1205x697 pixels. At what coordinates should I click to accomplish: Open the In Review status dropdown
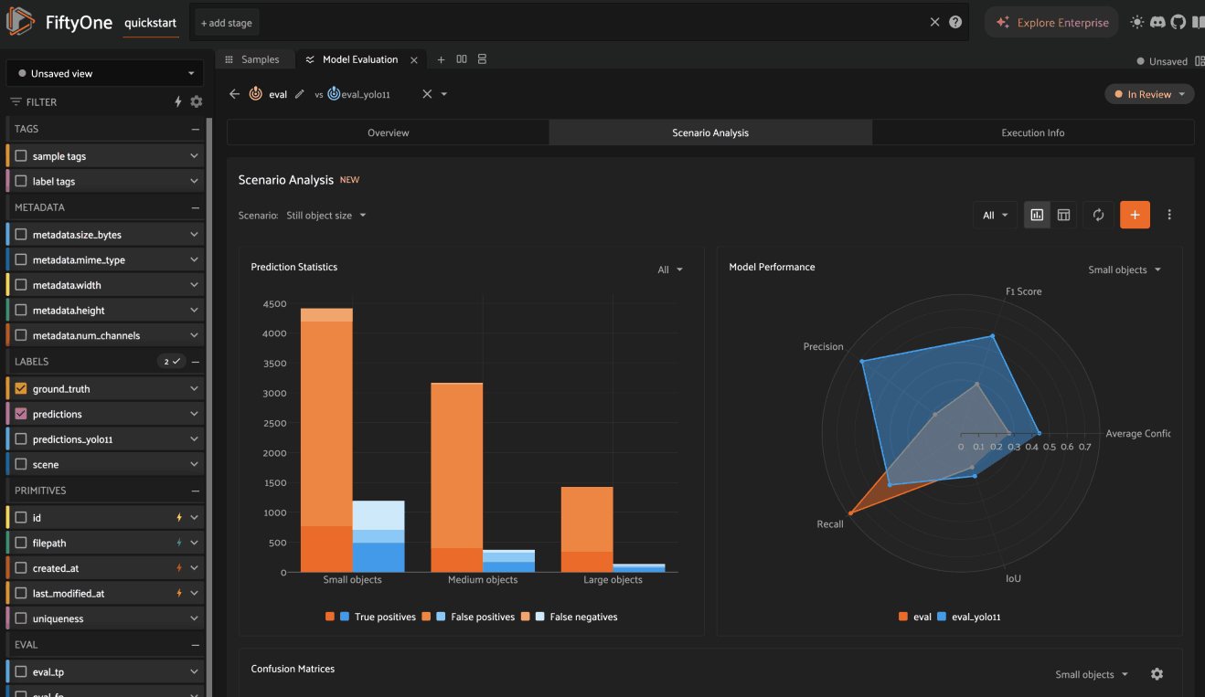1150,94
